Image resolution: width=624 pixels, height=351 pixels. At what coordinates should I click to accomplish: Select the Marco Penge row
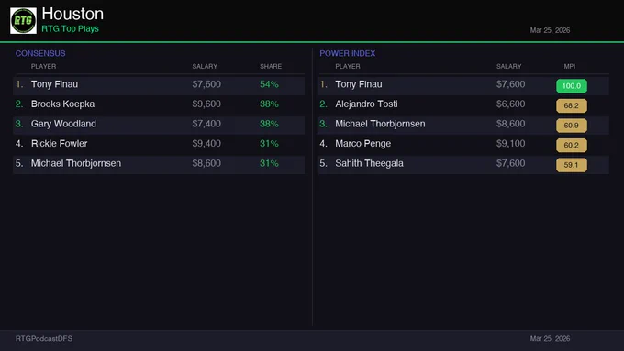point(463,144)
